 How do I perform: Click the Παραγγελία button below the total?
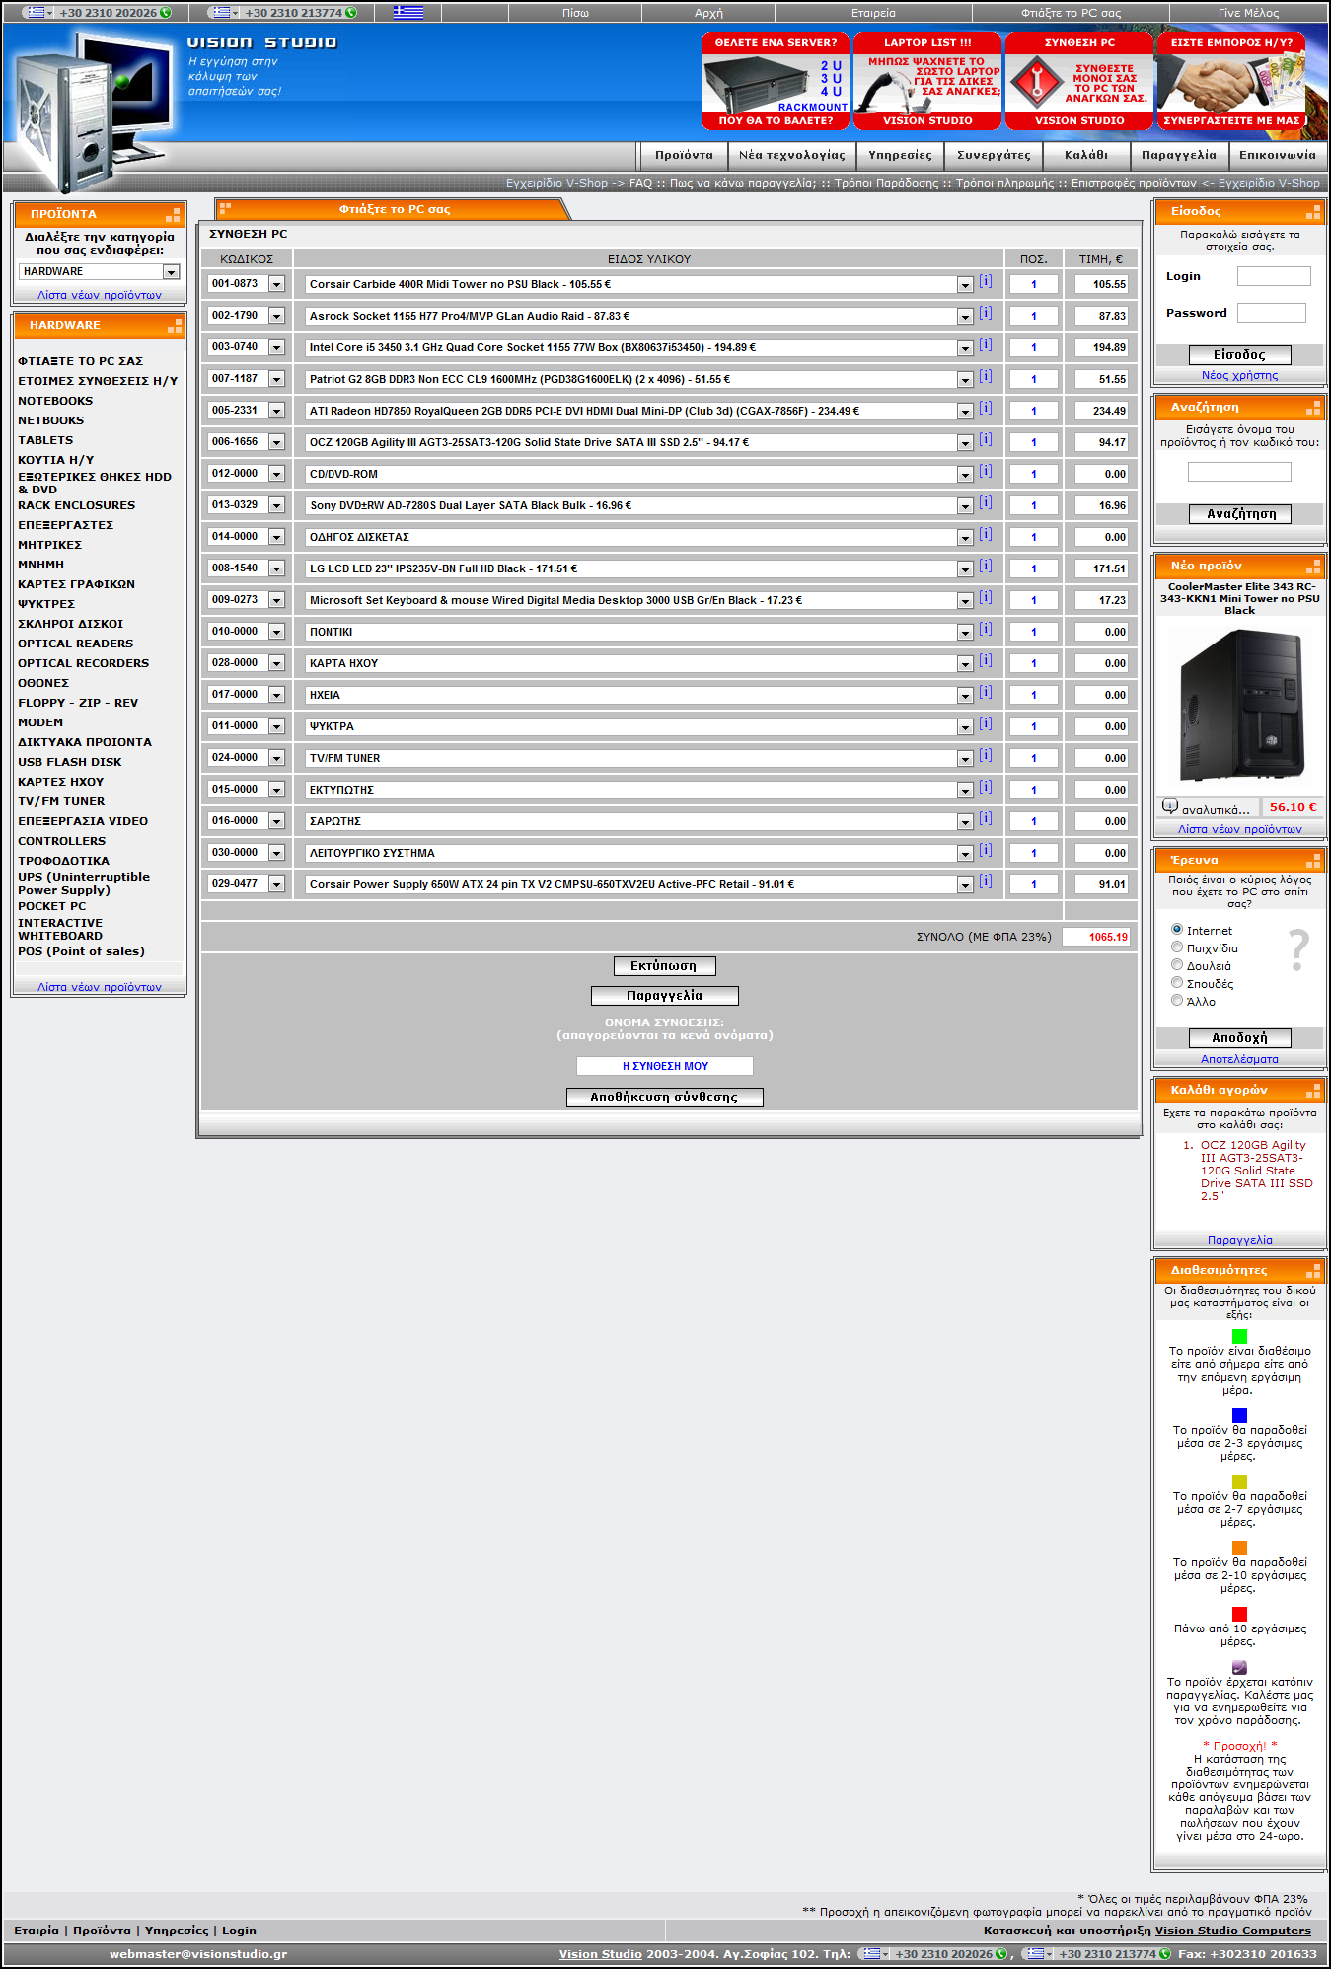point(665,996)
